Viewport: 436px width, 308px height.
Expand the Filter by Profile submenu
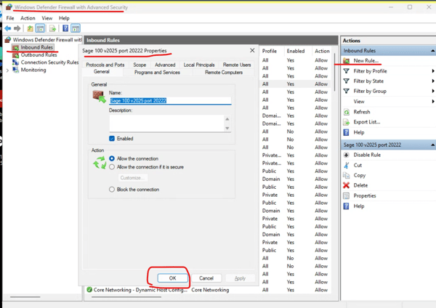pyautogui.click(x=432, y=71)
